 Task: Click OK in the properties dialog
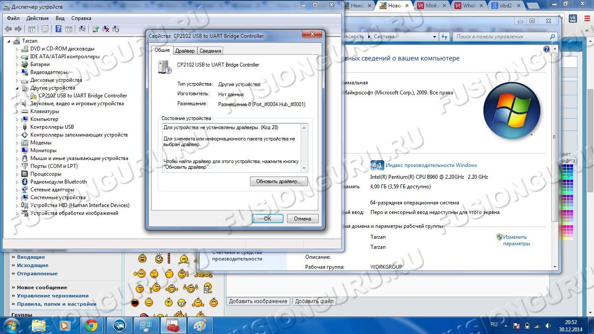pos(267,218)
